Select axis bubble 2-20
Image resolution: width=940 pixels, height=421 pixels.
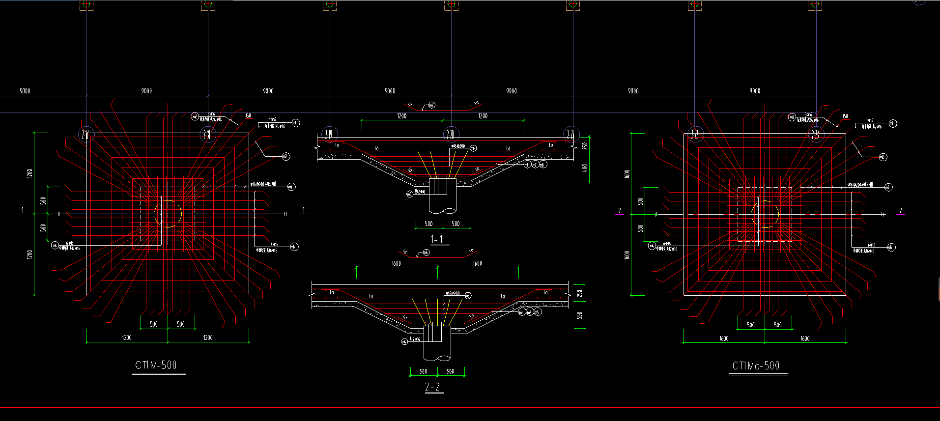[x=451, y=134]
